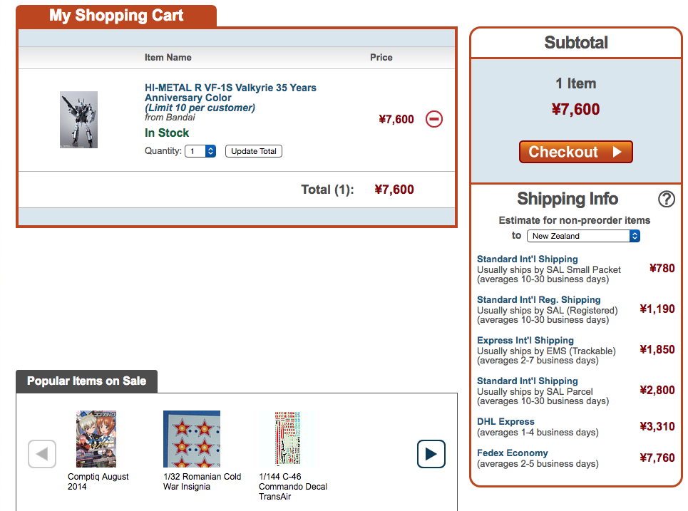
Task: Open 1/32 Romanian Cold War Insignia image
Action: point(192,438)
